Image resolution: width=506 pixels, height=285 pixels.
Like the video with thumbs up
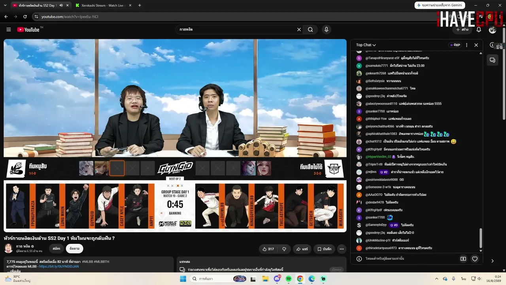(268, 249)
